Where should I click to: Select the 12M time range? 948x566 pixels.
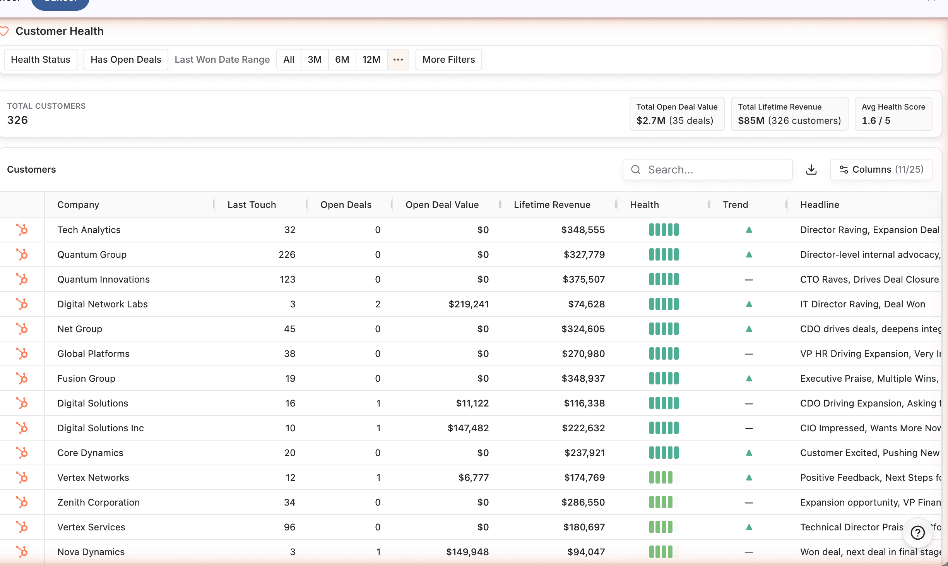pyautogui.click(x=371, y=59)
